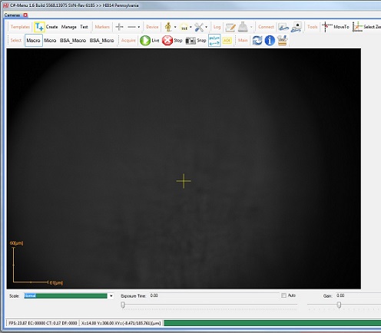Open the Scale dropdown
This screenshot has width=381, height=333.
(x=111, y=296)
